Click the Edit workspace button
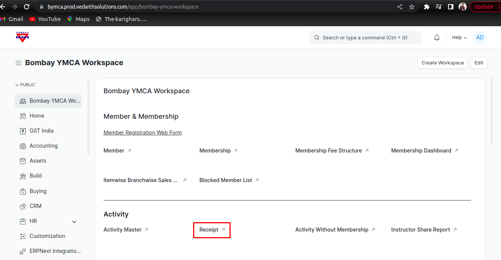This screenshot has height=260, width=501. [x=478, y=63]
